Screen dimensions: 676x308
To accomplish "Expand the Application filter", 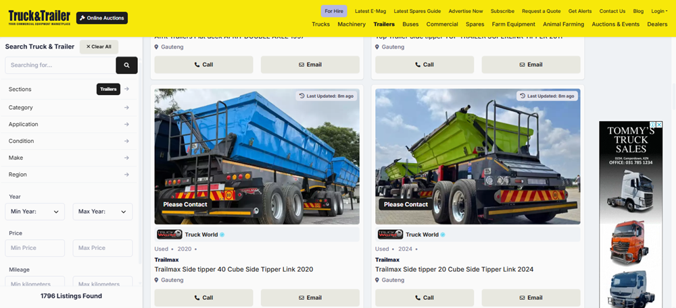I will (x=69, y=124).
